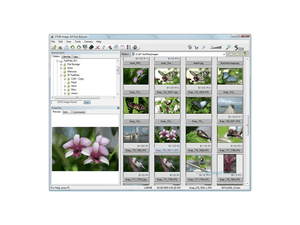Viewport: 300px width, 225px height.
Task: Click the zoom in magnifier icon
Action: tap(228, 47)
